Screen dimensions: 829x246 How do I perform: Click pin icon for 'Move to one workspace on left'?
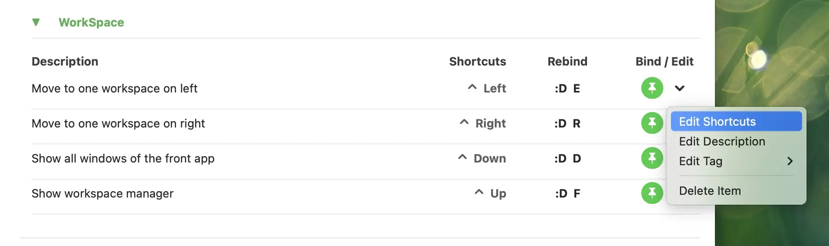[x=652, y=88]
